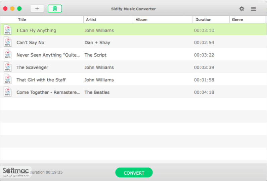Select the track "That Girl with the Staff"
The width and height of the screenshot is (267, 181).
pos(41,80)
